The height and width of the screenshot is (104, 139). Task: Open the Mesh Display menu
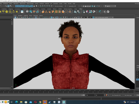coord(30,3)
